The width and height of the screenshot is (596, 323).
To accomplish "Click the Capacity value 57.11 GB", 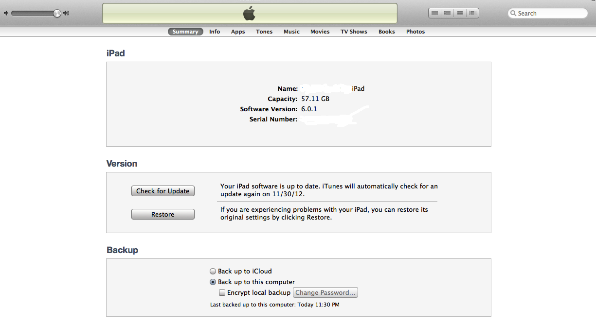I will [x=315, y=99].
